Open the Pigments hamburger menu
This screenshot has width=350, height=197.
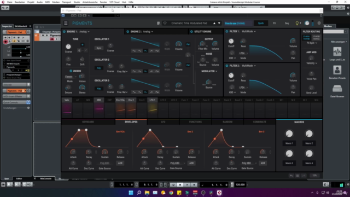click(66, 23)
